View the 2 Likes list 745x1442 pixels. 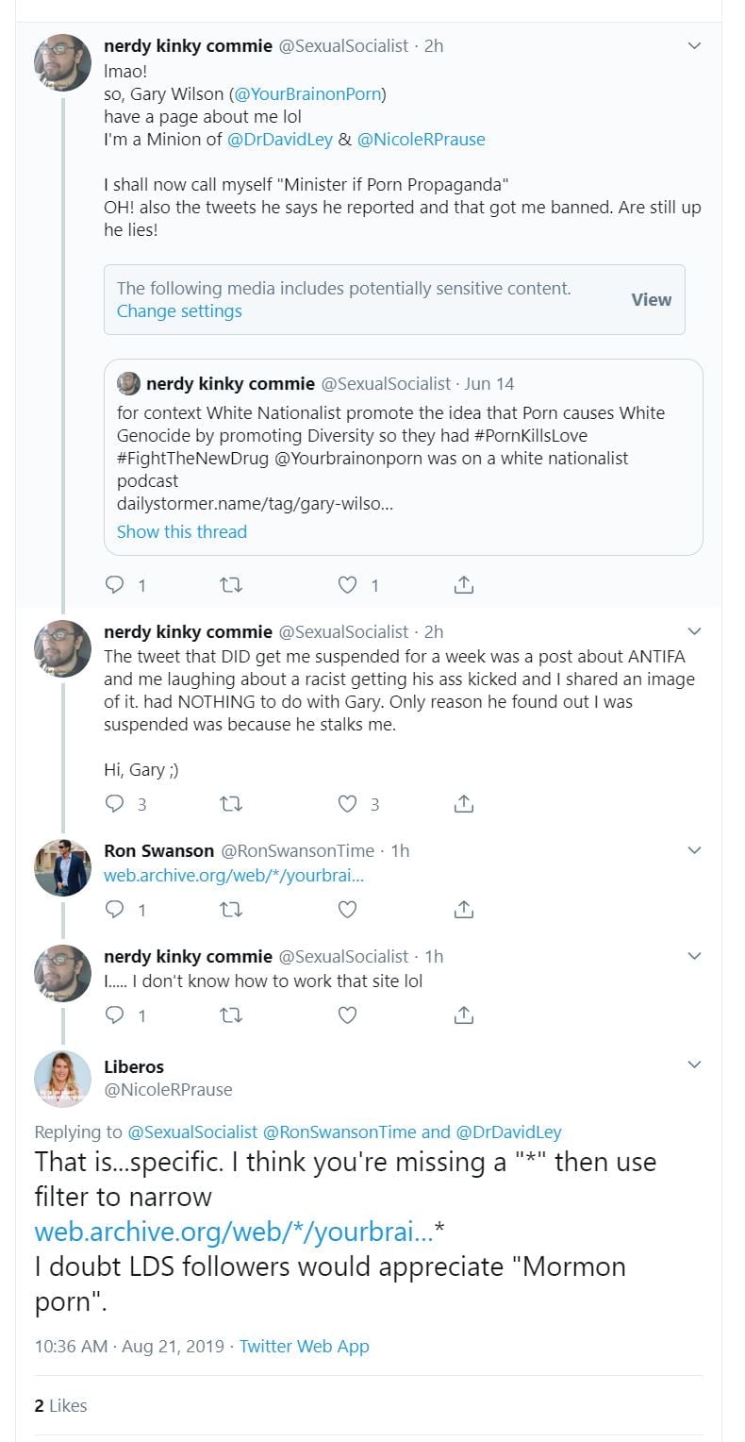point(60,1405)
